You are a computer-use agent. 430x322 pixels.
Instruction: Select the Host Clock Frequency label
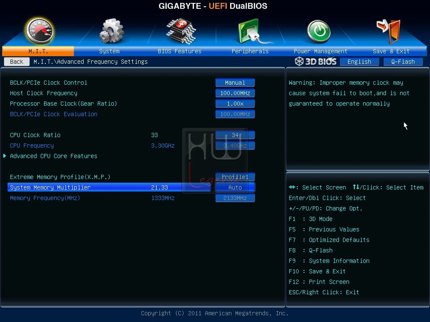pos(44,93)
